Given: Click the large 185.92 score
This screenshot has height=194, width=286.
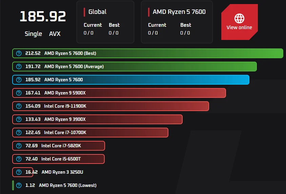Looking at the screenshot, I should click(43, 16).
